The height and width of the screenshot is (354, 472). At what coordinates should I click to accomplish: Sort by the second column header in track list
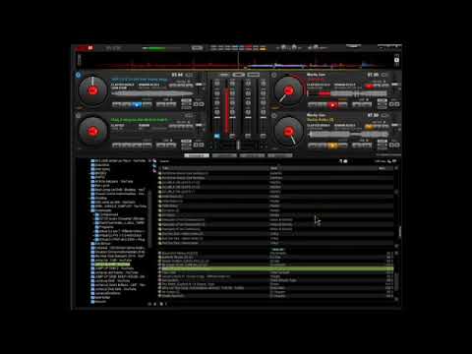click(x=323, y=168)
